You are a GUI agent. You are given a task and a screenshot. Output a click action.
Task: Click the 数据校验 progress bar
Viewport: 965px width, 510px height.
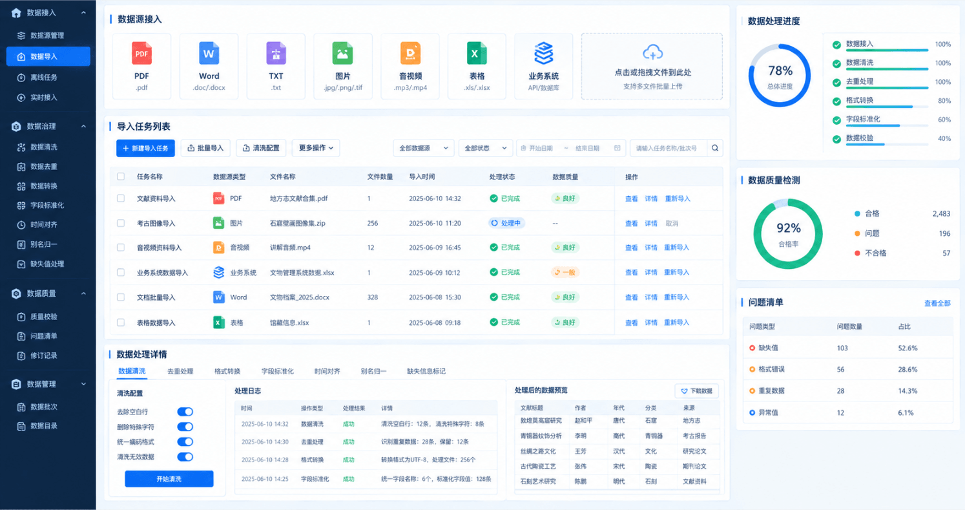click(x=887, y=144)
